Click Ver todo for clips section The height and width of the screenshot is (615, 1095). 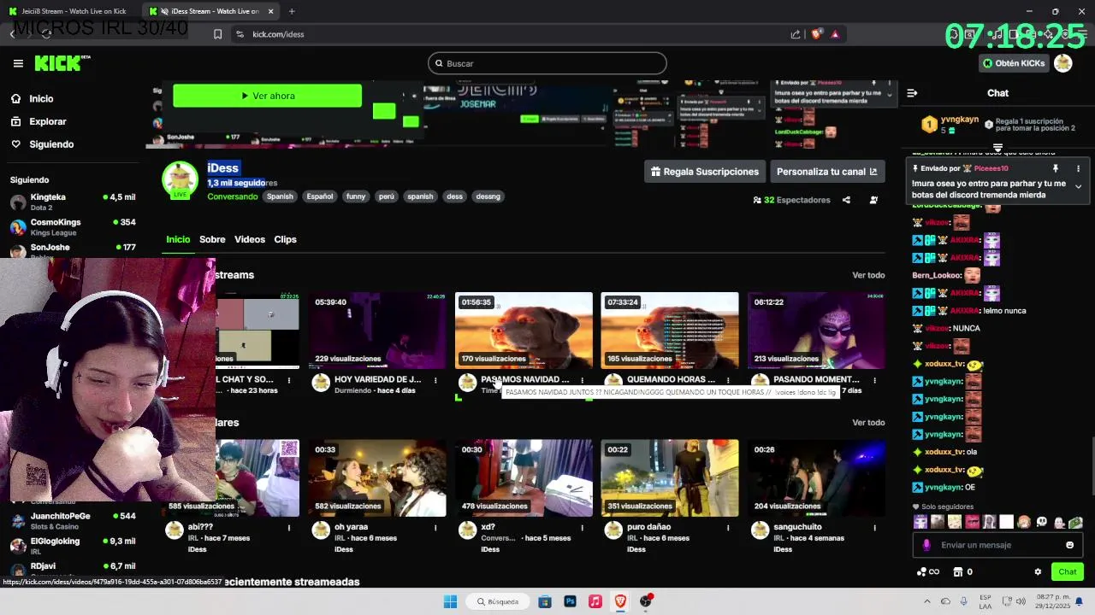coord(868,423)
